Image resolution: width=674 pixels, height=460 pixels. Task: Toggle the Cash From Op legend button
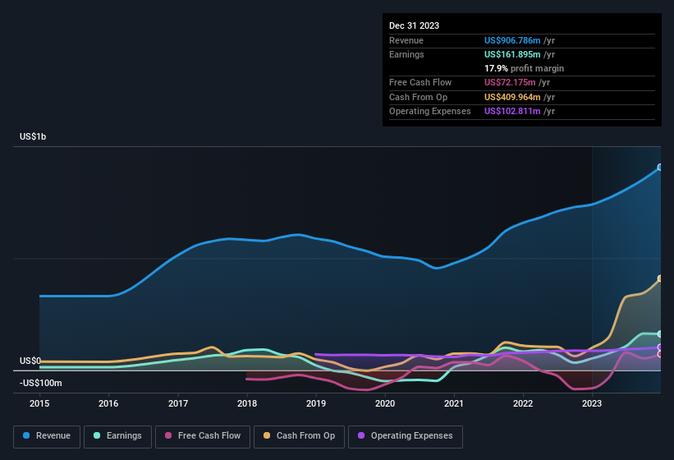299,436
